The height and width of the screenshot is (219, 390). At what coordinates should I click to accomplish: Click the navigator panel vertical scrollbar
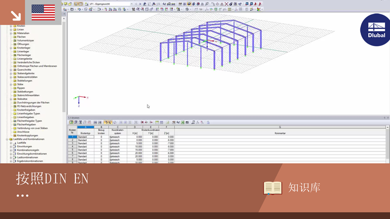(64, 67)
